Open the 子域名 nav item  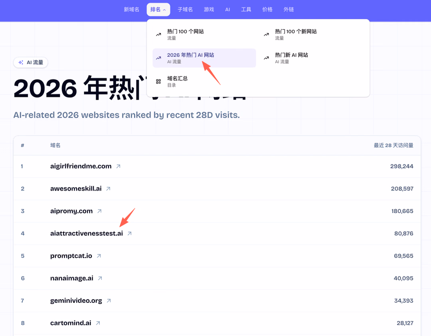[x=185, y=10]
